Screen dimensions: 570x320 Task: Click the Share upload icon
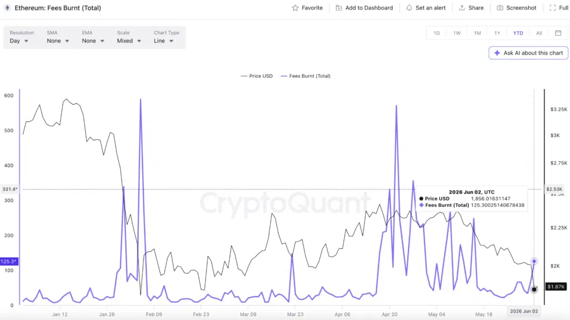[462, 8]
